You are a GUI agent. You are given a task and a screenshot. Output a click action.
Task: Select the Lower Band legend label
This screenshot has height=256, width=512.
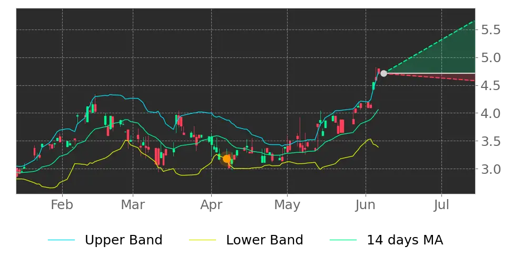click(x=264, y=240)
